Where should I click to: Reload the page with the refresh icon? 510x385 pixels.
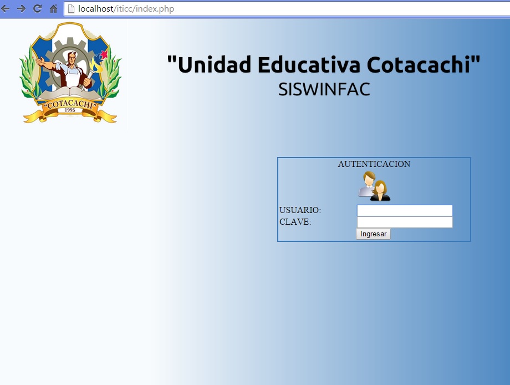(x=37, y=9)
